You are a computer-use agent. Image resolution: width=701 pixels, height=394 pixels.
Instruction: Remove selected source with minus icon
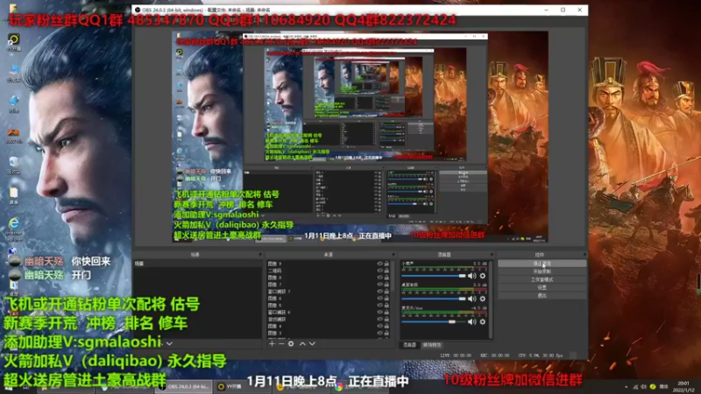point(281,343)
